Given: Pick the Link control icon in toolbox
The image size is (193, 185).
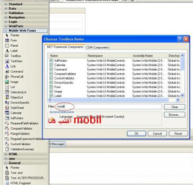Looking at the screenshot, I should click(7, 66).
